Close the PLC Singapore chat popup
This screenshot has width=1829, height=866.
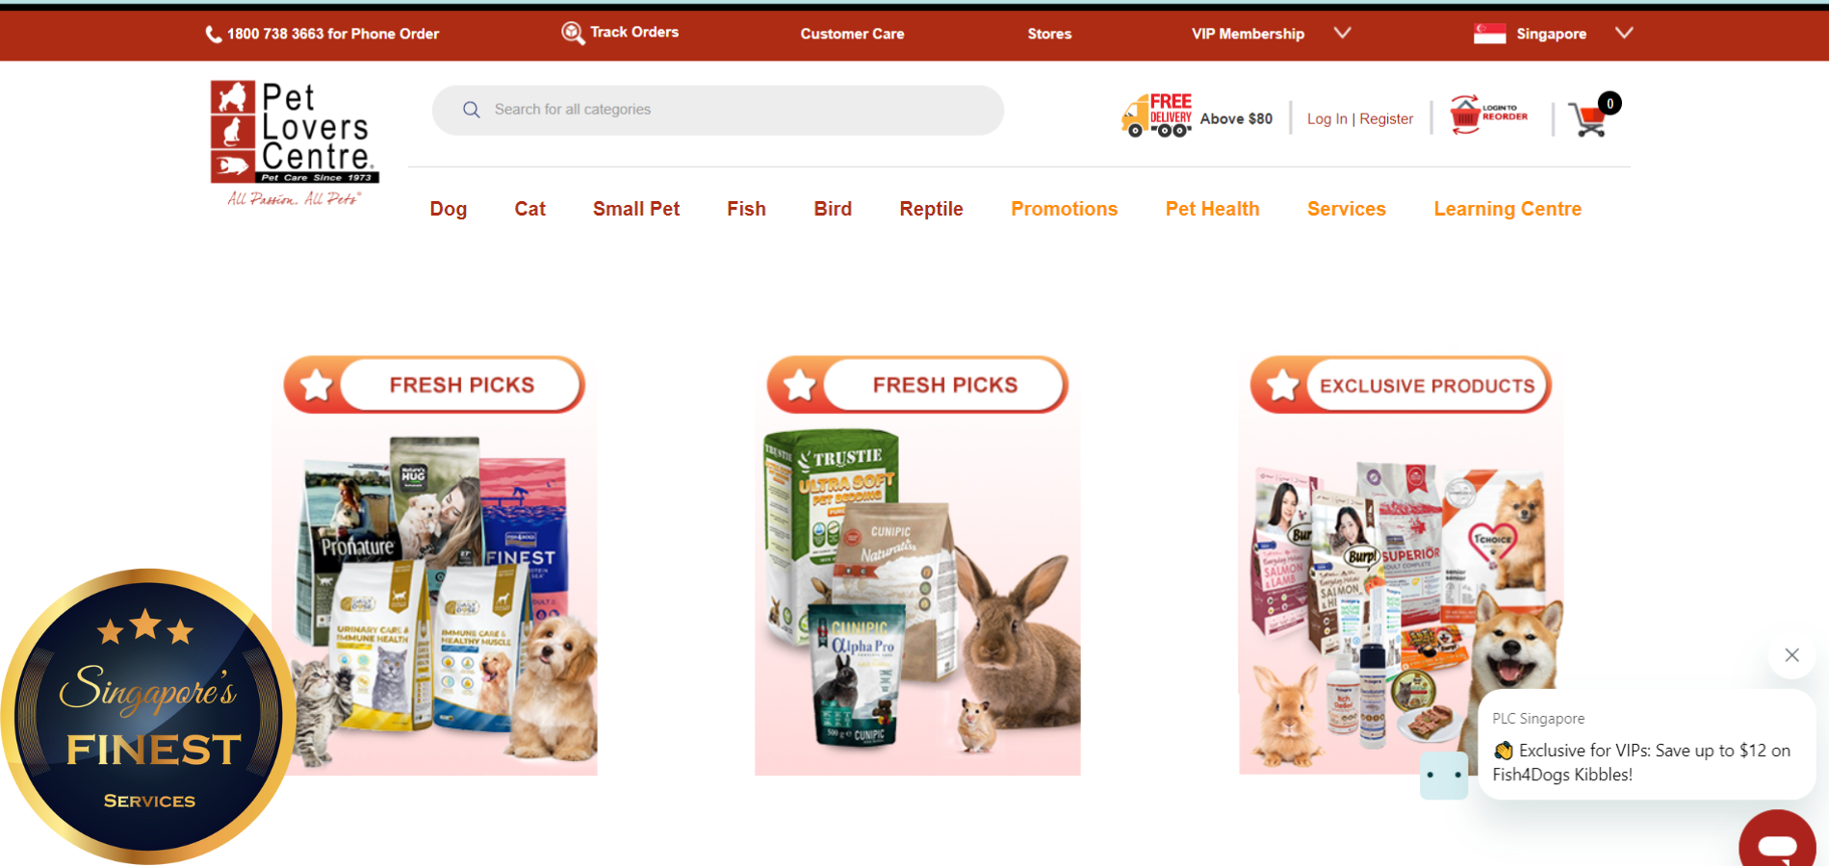(x=1791, y=655)
